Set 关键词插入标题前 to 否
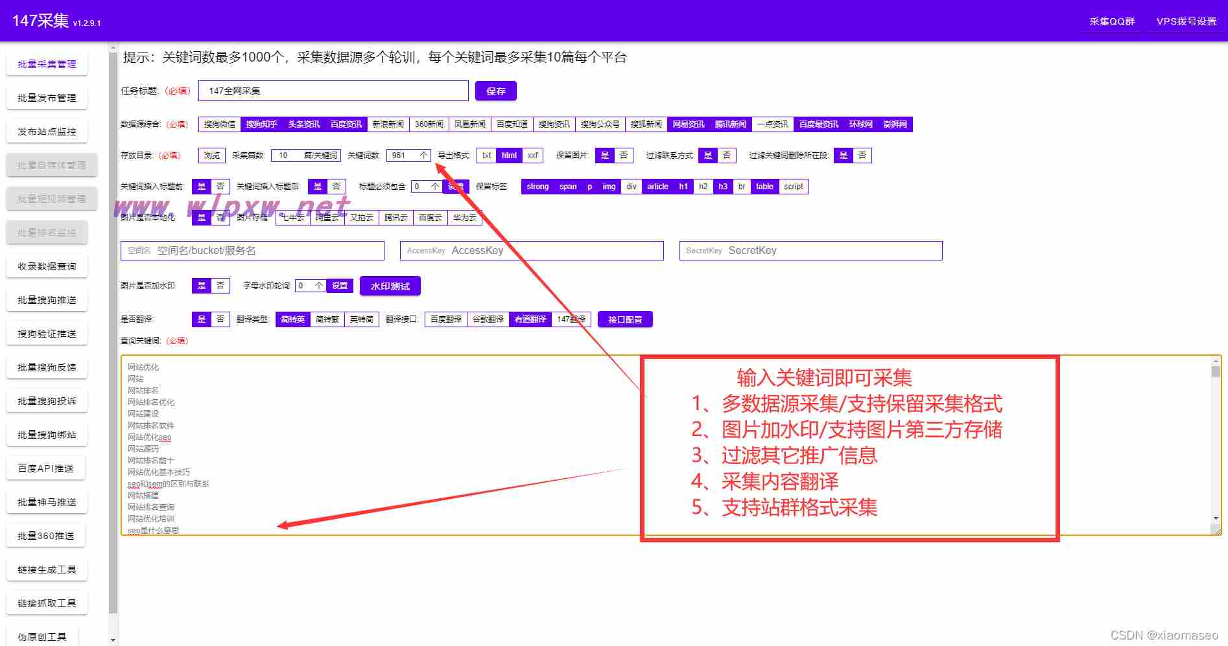1228x646 pixels. 220,187
